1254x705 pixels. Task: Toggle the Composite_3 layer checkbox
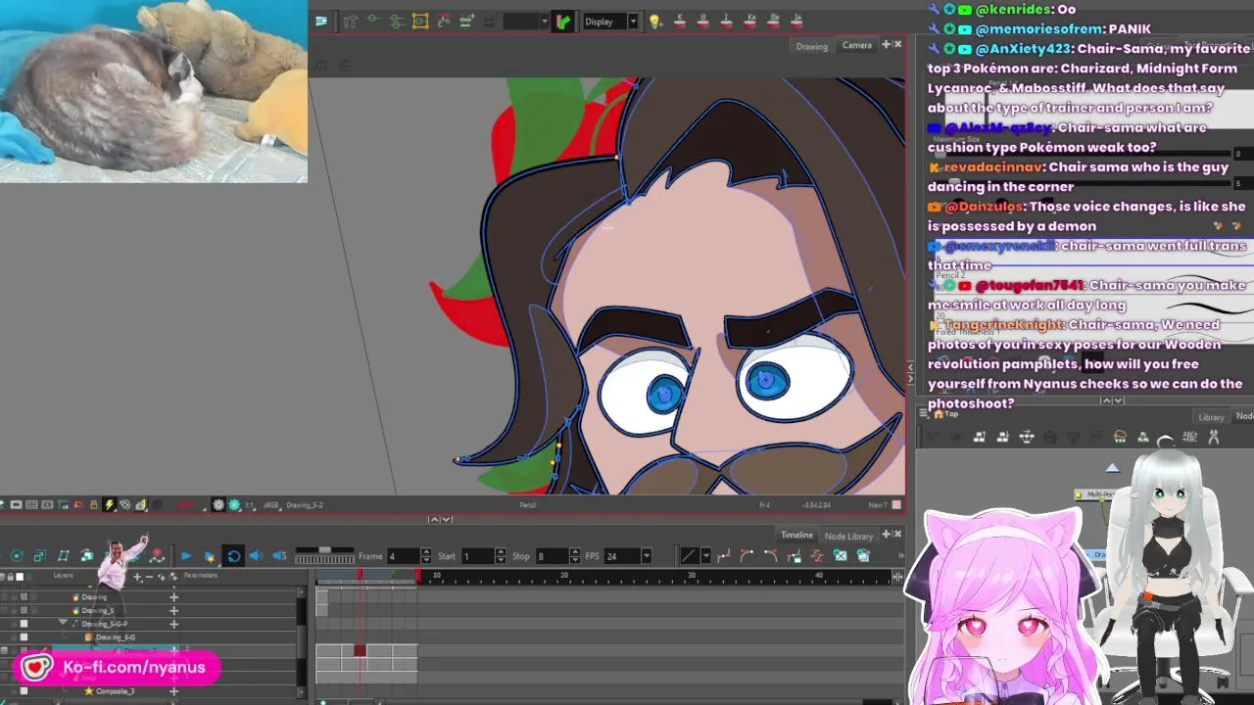24,691
